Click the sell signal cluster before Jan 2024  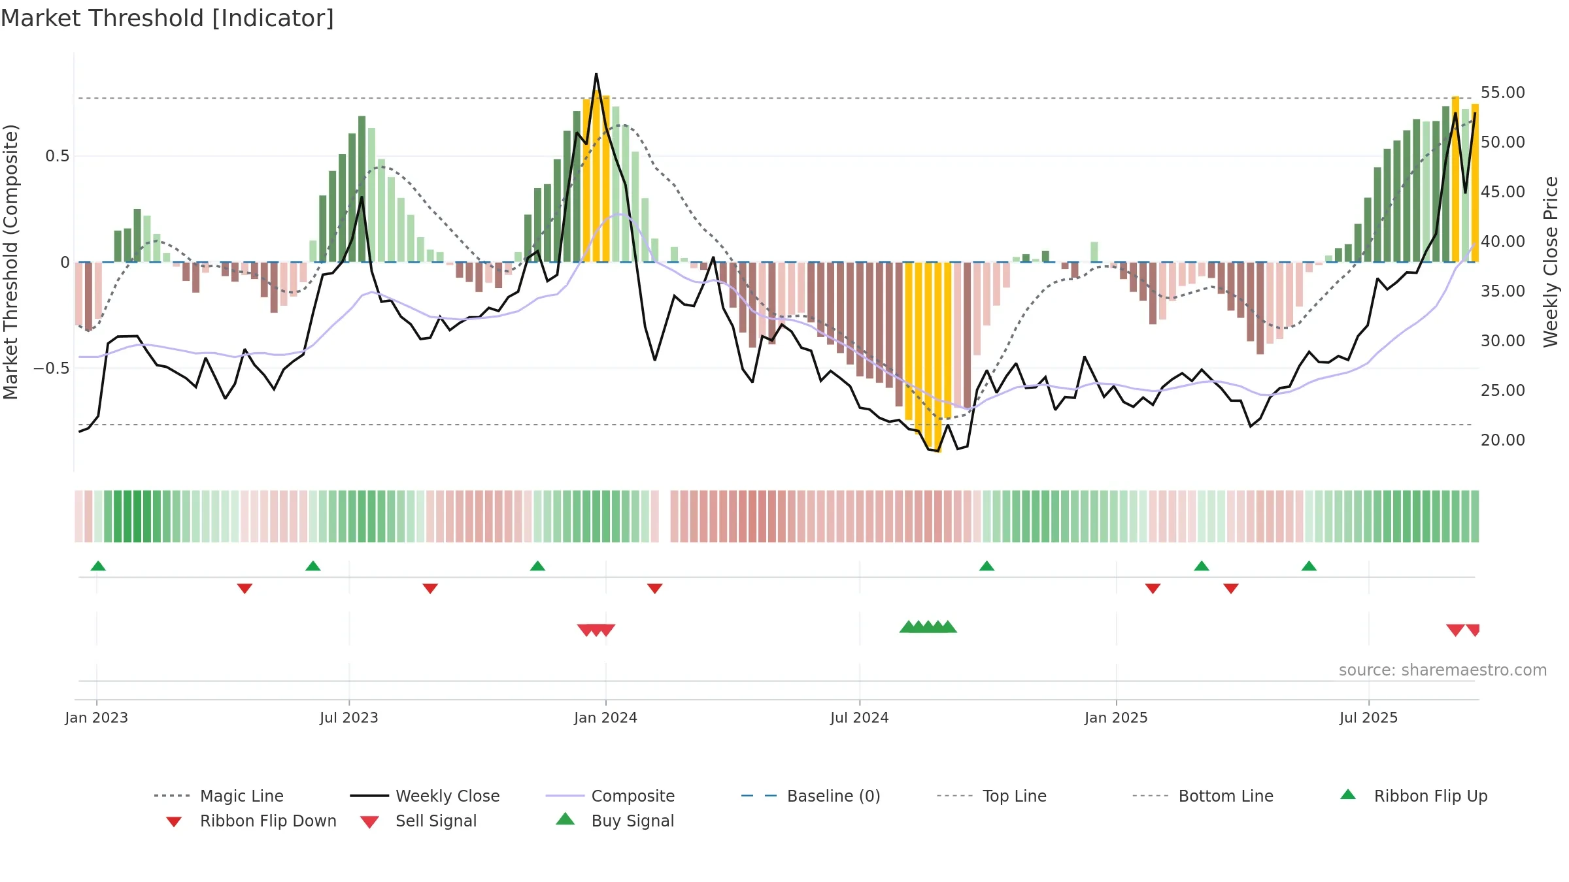(596, 630)
